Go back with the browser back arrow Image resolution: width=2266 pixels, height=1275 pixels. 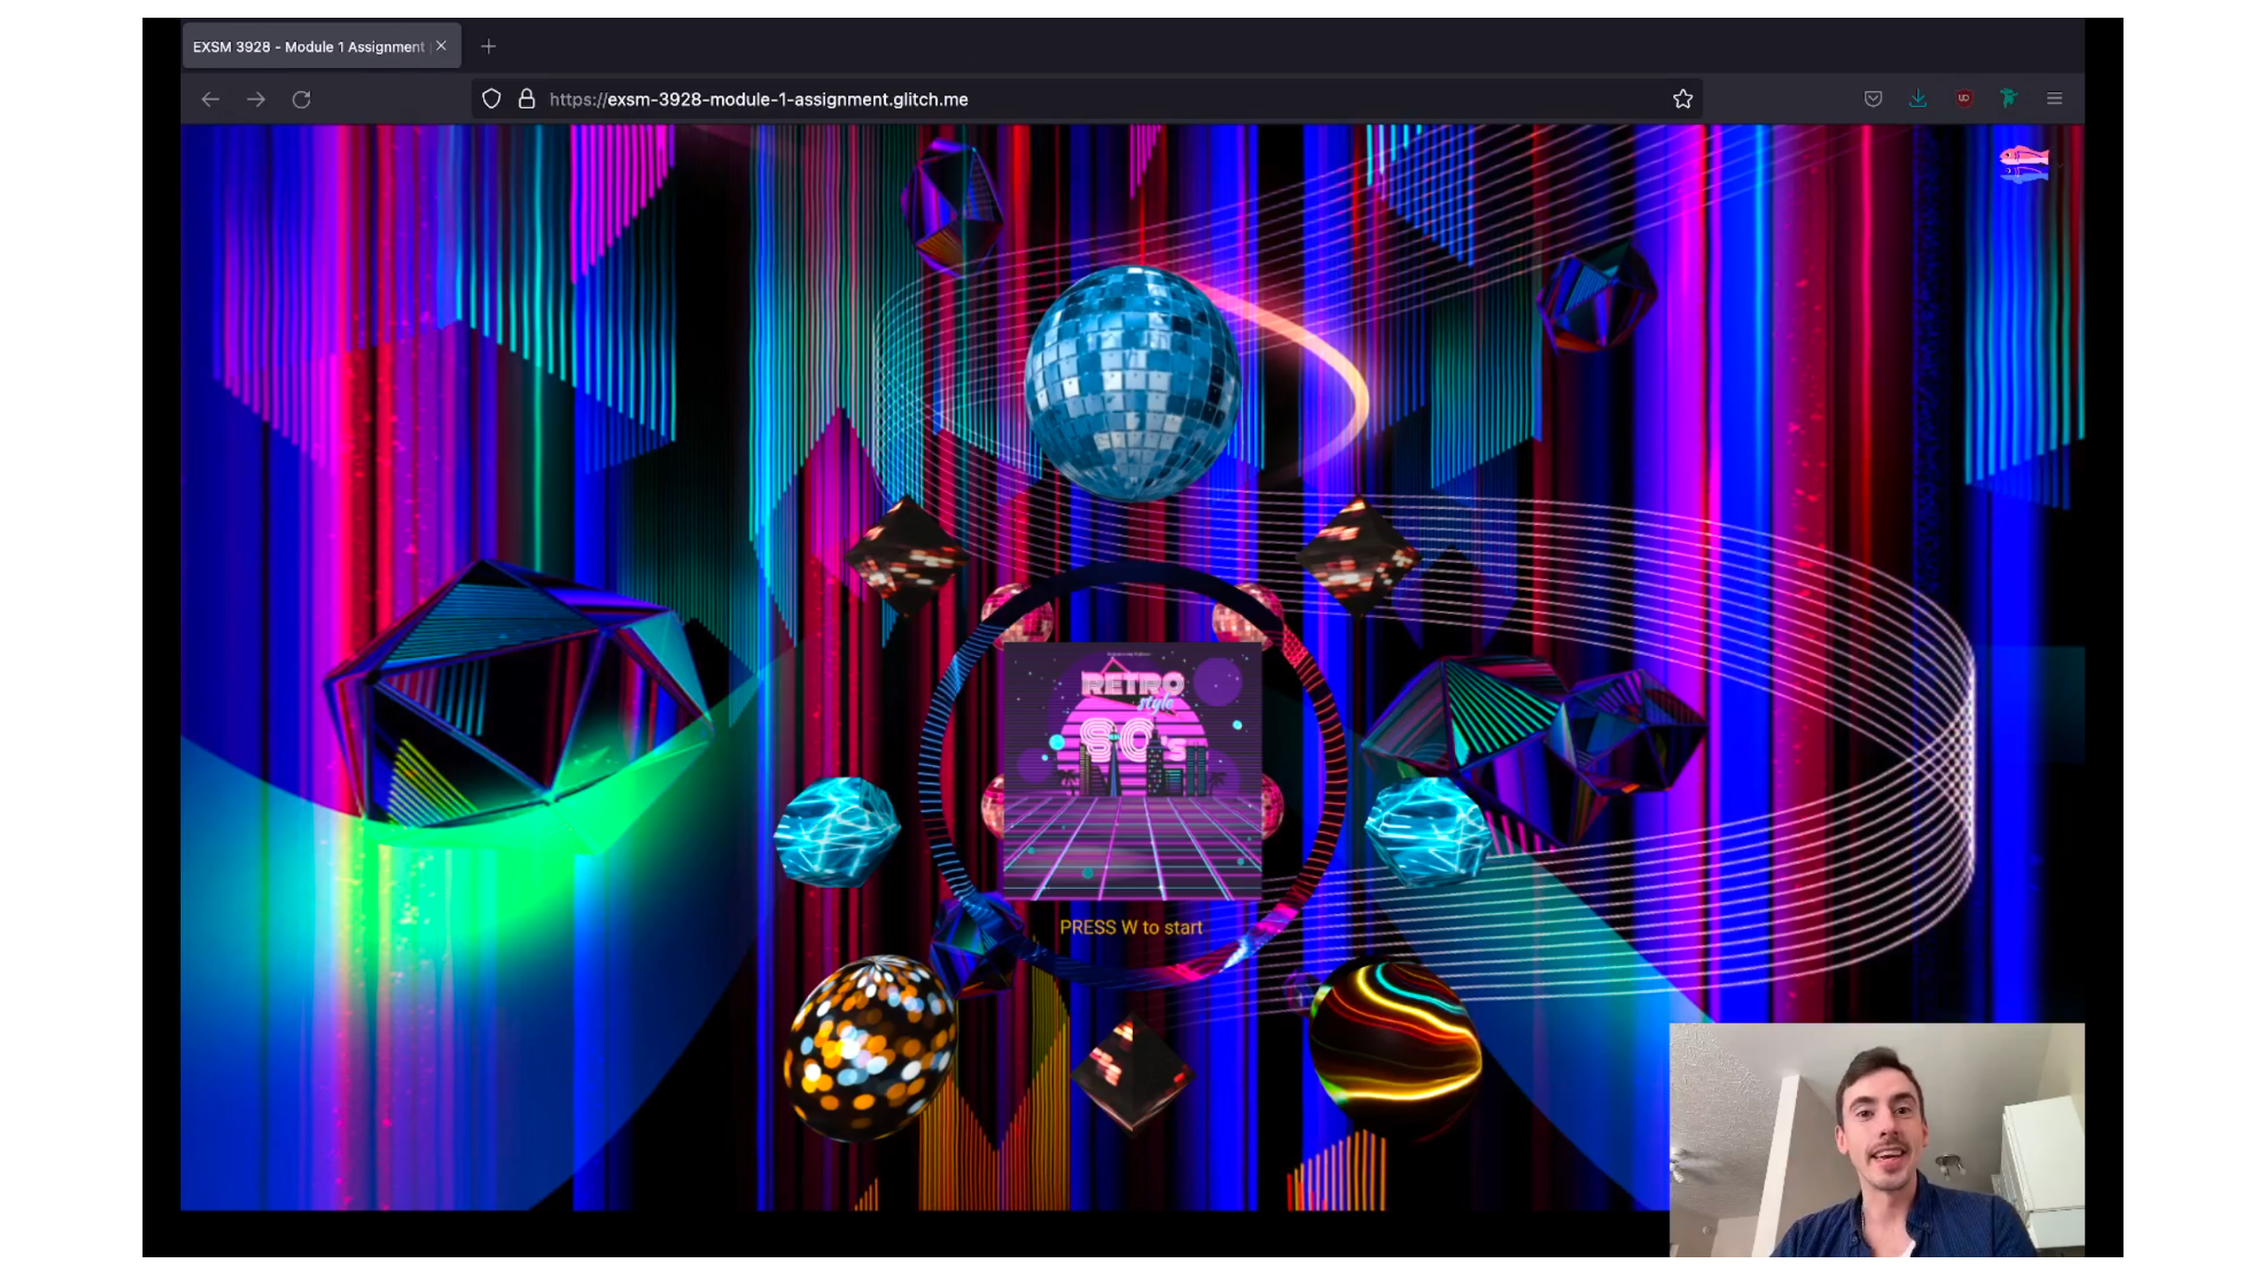point(210,99)
